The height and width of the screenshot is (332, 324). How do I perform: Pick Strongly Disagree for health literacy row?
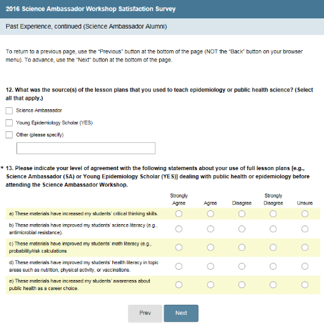(x=273, y=266)
